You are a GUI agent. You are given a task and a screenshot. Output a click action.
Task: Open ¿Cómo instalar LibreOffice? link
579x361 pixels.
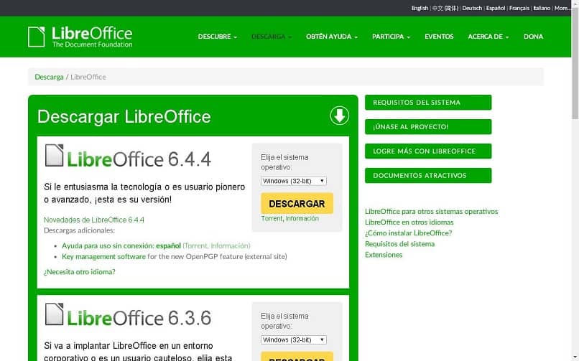tap(409, 233)
